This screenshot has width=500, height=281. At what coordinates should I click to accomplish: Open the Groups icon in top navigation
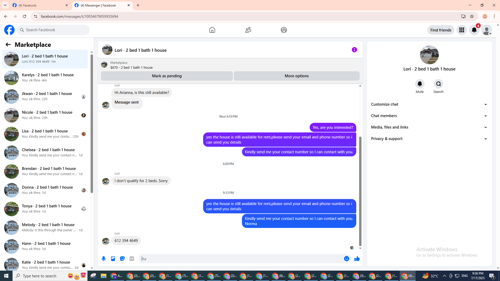tap(284, 30)
